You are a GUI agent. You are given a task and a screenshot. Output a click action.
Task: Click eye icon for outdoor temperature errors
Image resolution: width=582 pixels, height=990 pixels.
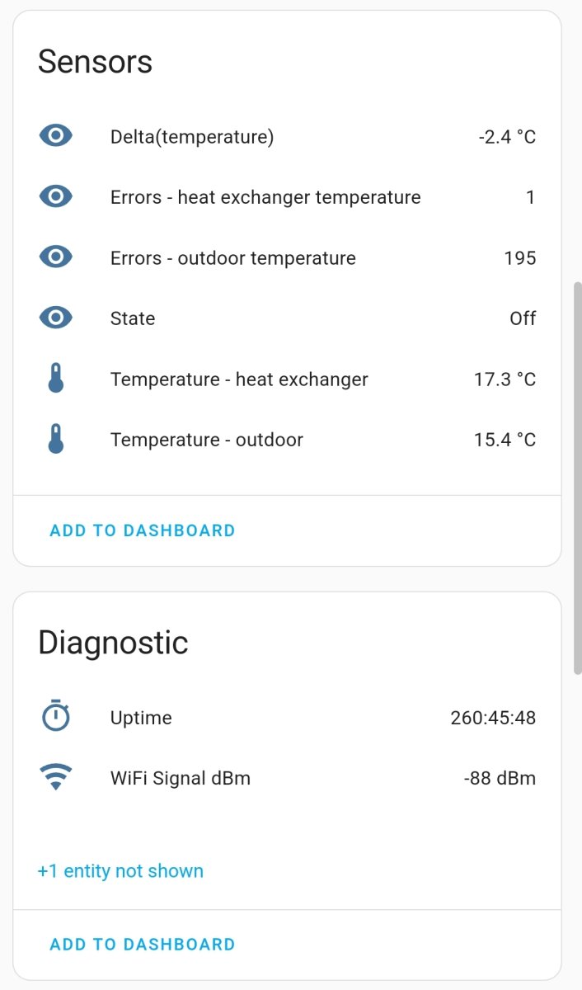pyautogui.click(x=56, y=257)
